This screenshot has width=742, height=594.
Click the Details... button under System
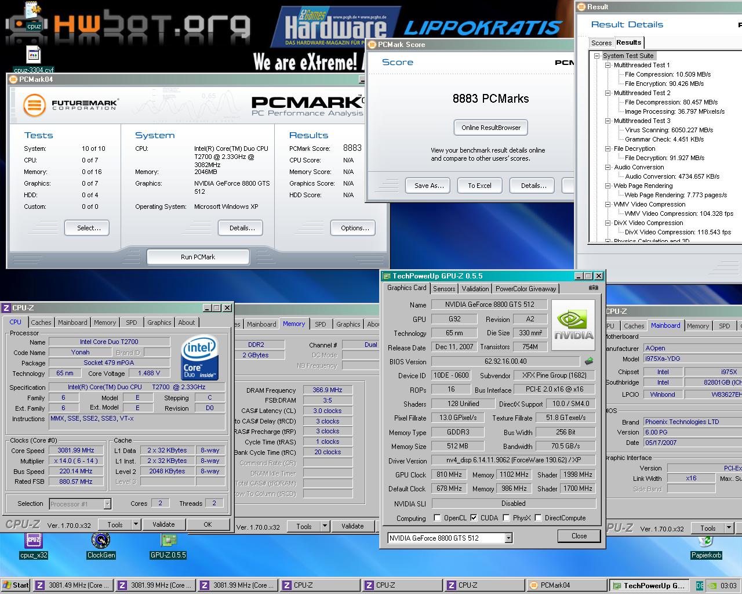pyautogui.click(x=242, y=228)
